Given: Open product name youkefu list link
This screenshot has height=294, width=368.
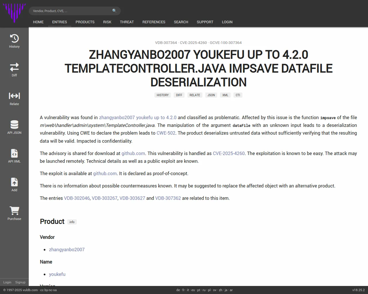Looking at the screenshot, I should (x=57, y=274).
